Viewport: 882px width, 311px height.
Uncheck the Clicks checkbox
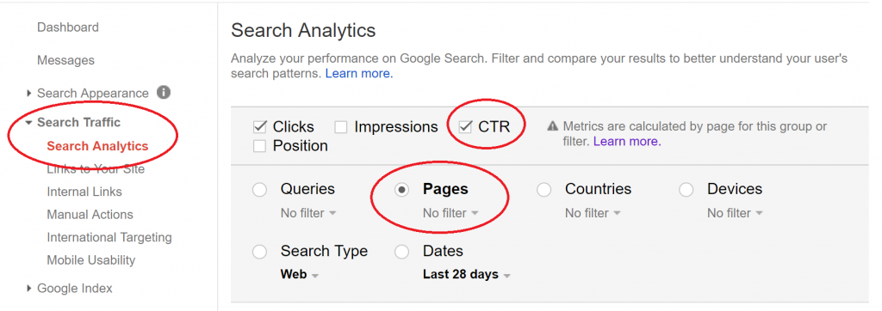coord(260,127)
